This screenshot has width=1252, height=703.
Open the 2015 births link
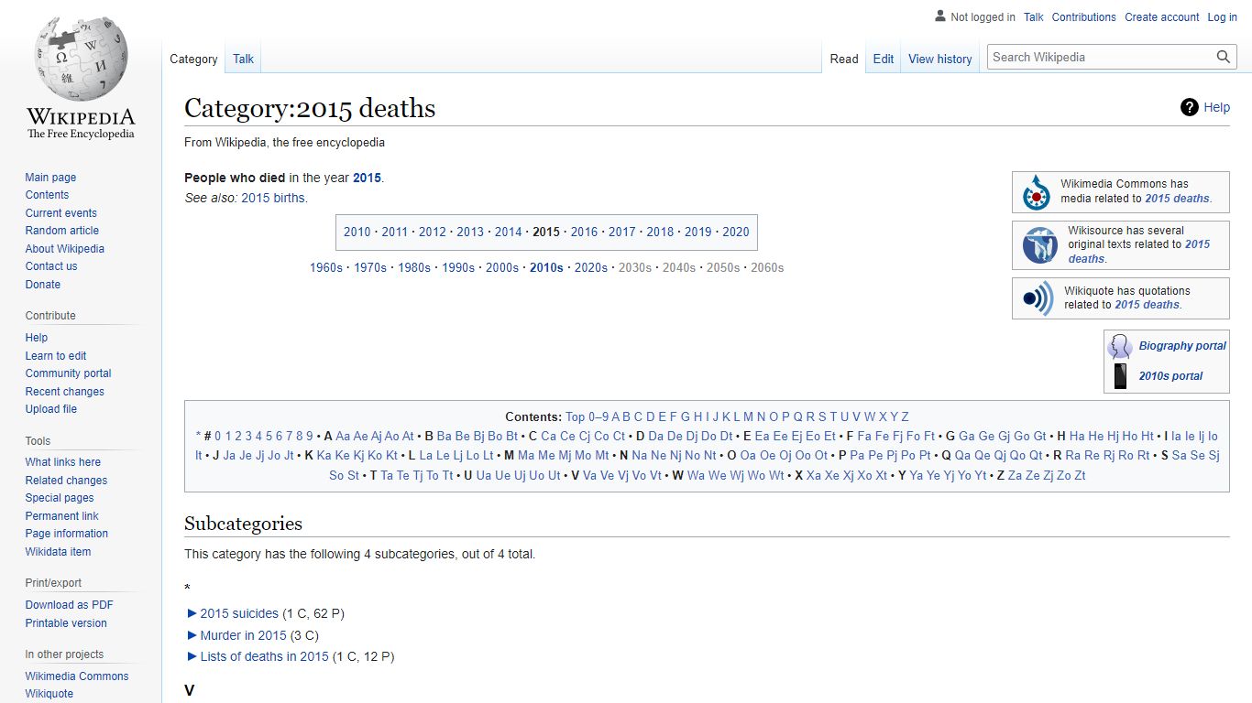pyautogui.click(x=274, y=198)
